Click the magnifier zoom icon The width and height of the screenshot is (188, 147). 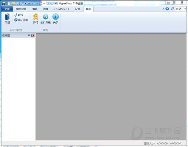click(x=172, y=8)
